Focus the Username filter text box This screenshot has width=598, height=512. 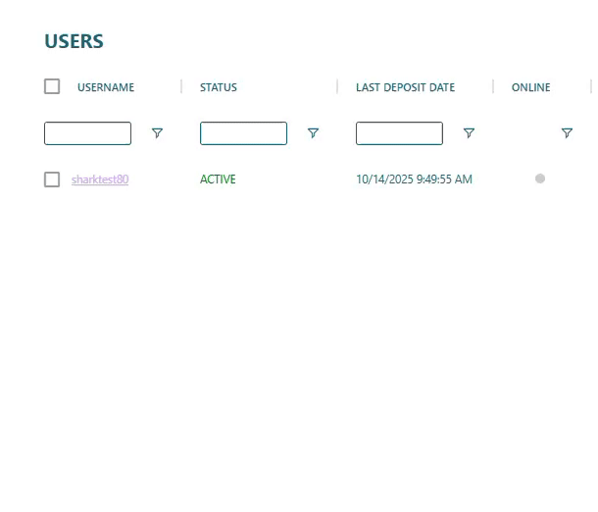coord(87,133)
